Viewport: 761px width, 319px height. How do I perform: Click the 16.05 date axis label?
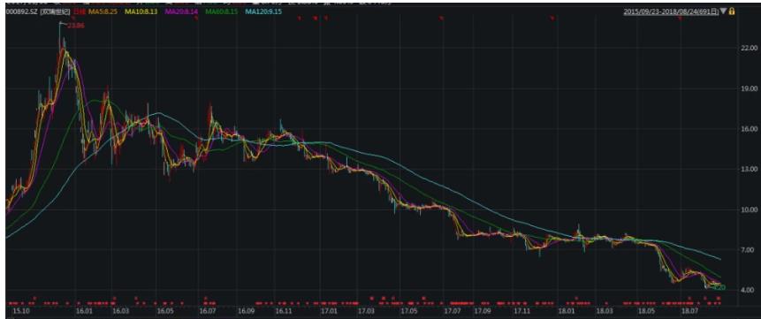click(165, 311)
